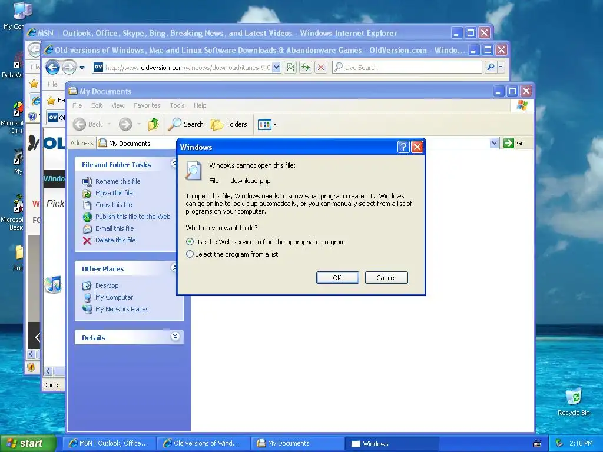Open the File menu in My Documents
The height and width of the screenshot is (452, 603).
(x=77, y=105)
